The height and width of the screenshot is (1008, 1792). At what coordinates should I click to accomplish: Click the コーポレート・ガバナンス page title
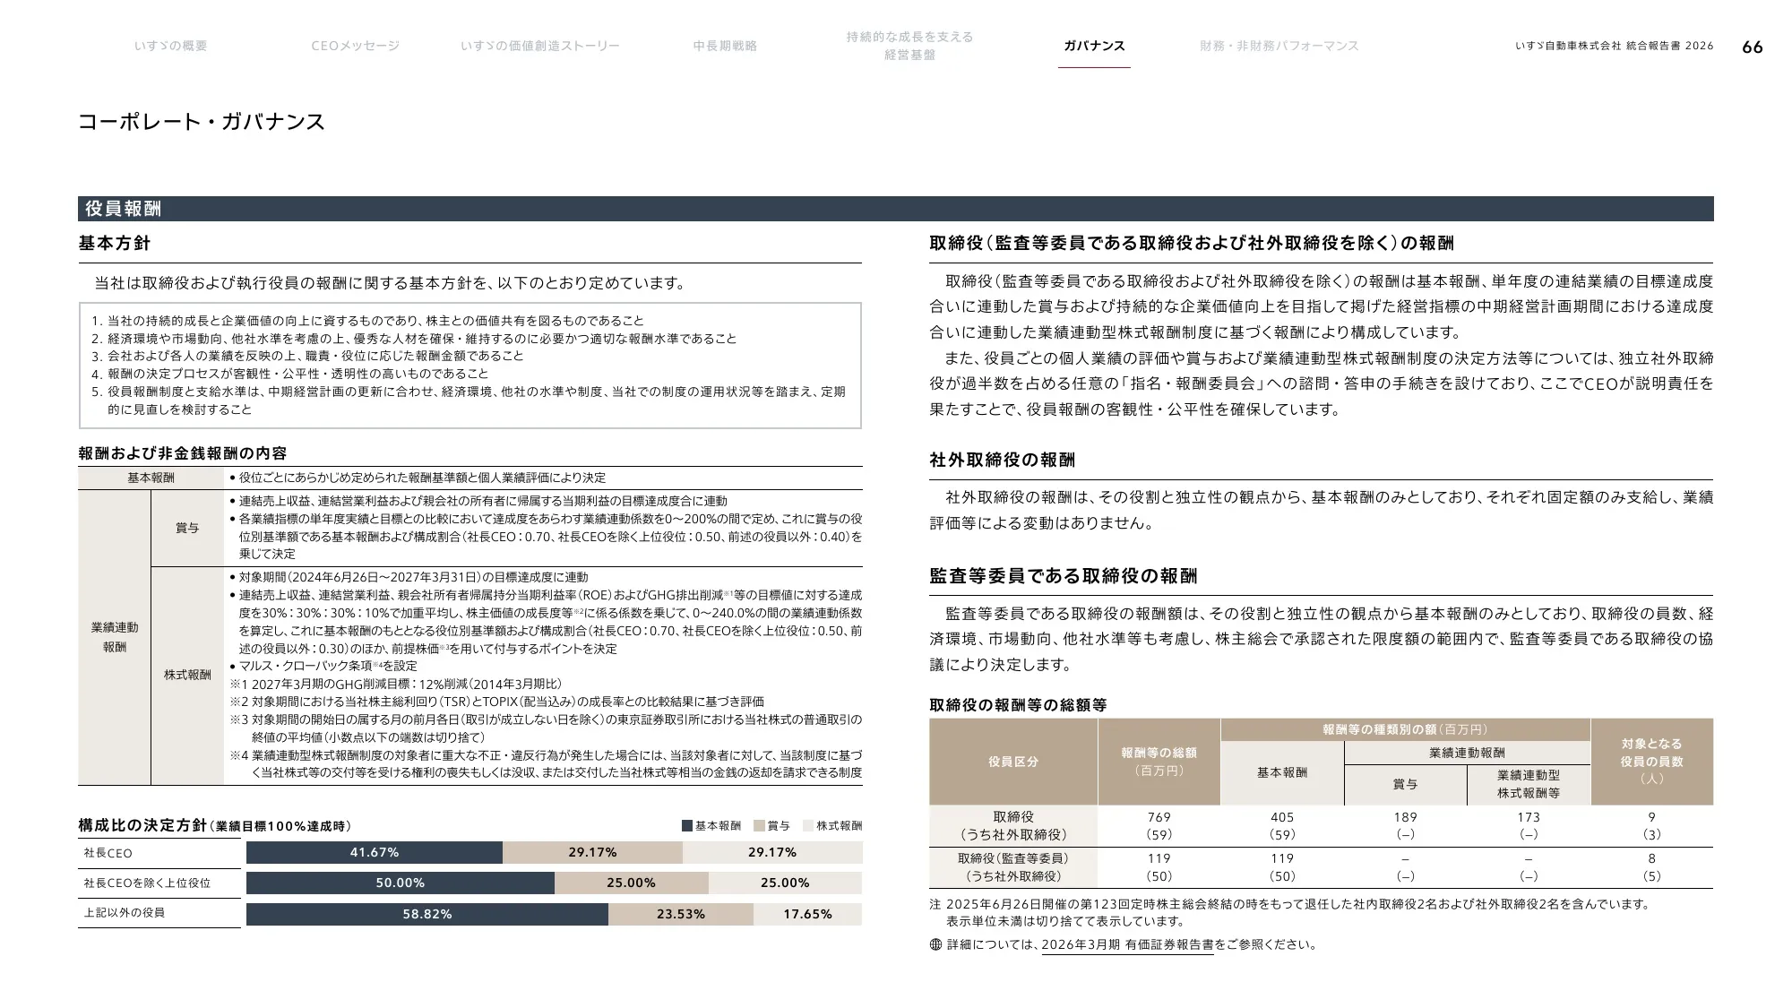pos(202,122)
